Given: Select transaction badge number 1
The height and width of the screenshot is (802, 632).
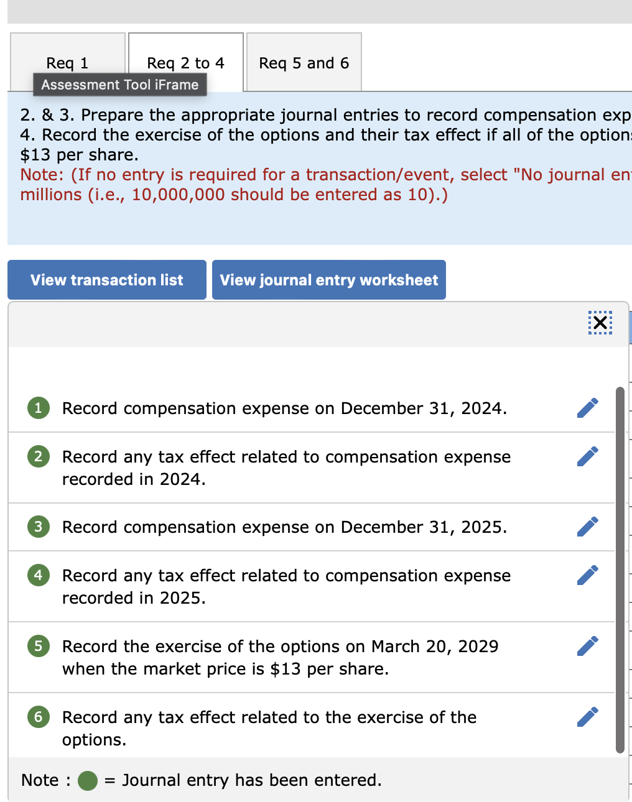Looking at the screenshot, I should [x=38, y=408].
